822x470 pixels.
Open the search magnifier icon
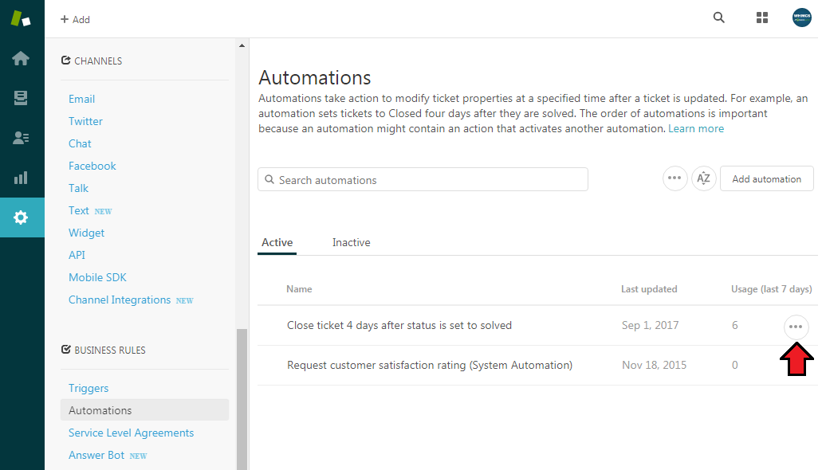(718, 18)
